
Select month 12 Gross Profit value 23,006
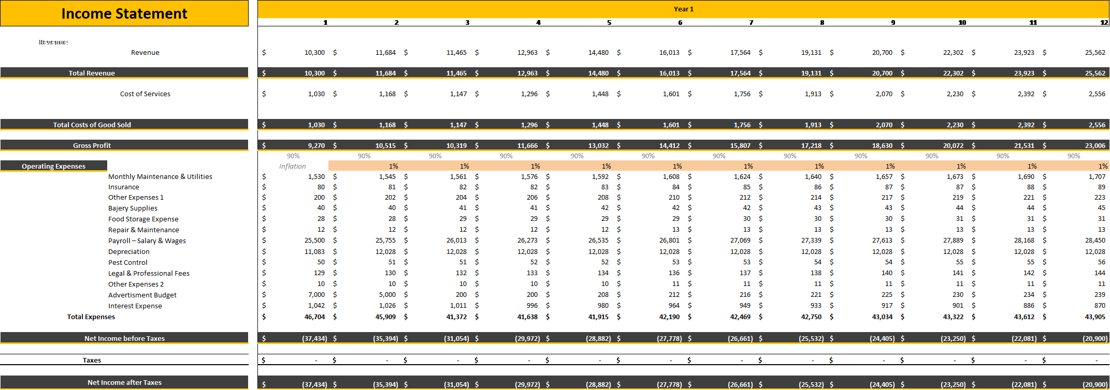[x=1095, y=145]
